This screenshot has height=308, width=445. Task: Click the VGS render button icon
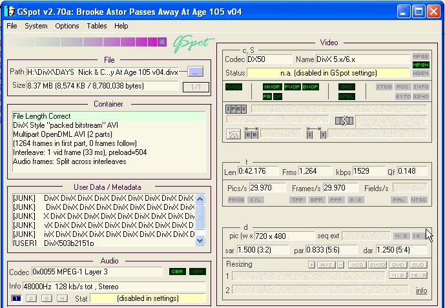pos(233,134)
